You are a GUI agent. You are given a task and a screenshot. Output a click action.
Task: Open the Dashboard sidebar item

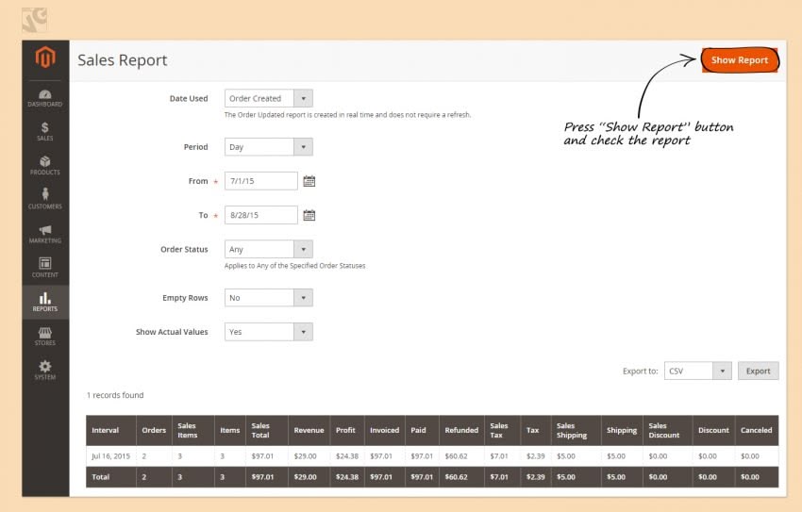45,98
